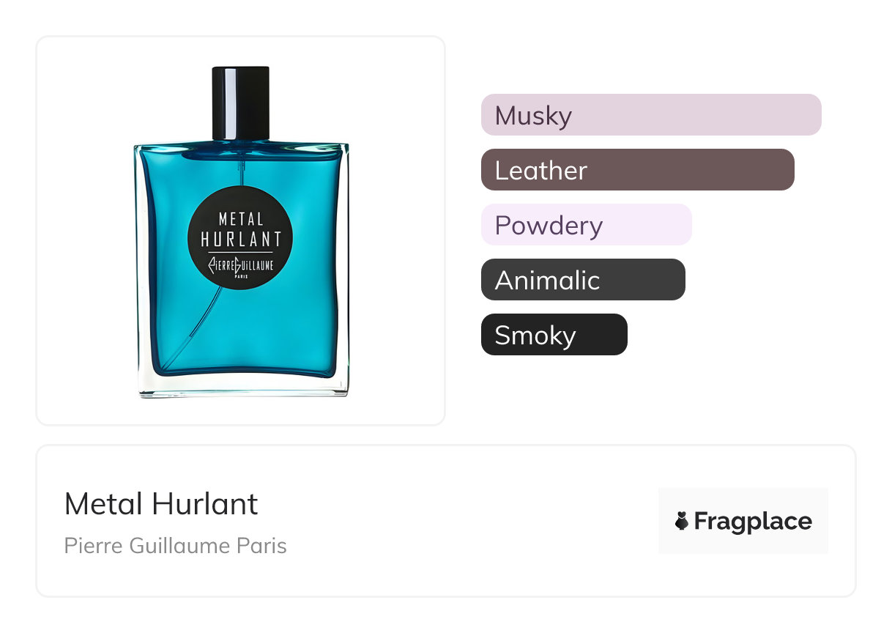Select the Leather accord bar
The width and height of the screenshot is (892, 633).
638,170
